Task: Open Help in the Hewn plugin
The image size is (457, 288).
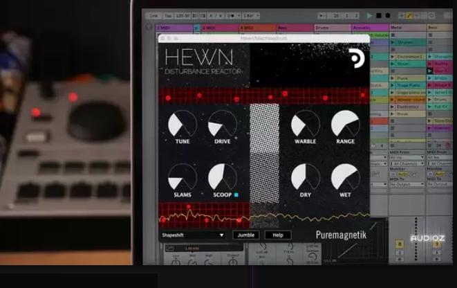Action: (x=278, y=235)
